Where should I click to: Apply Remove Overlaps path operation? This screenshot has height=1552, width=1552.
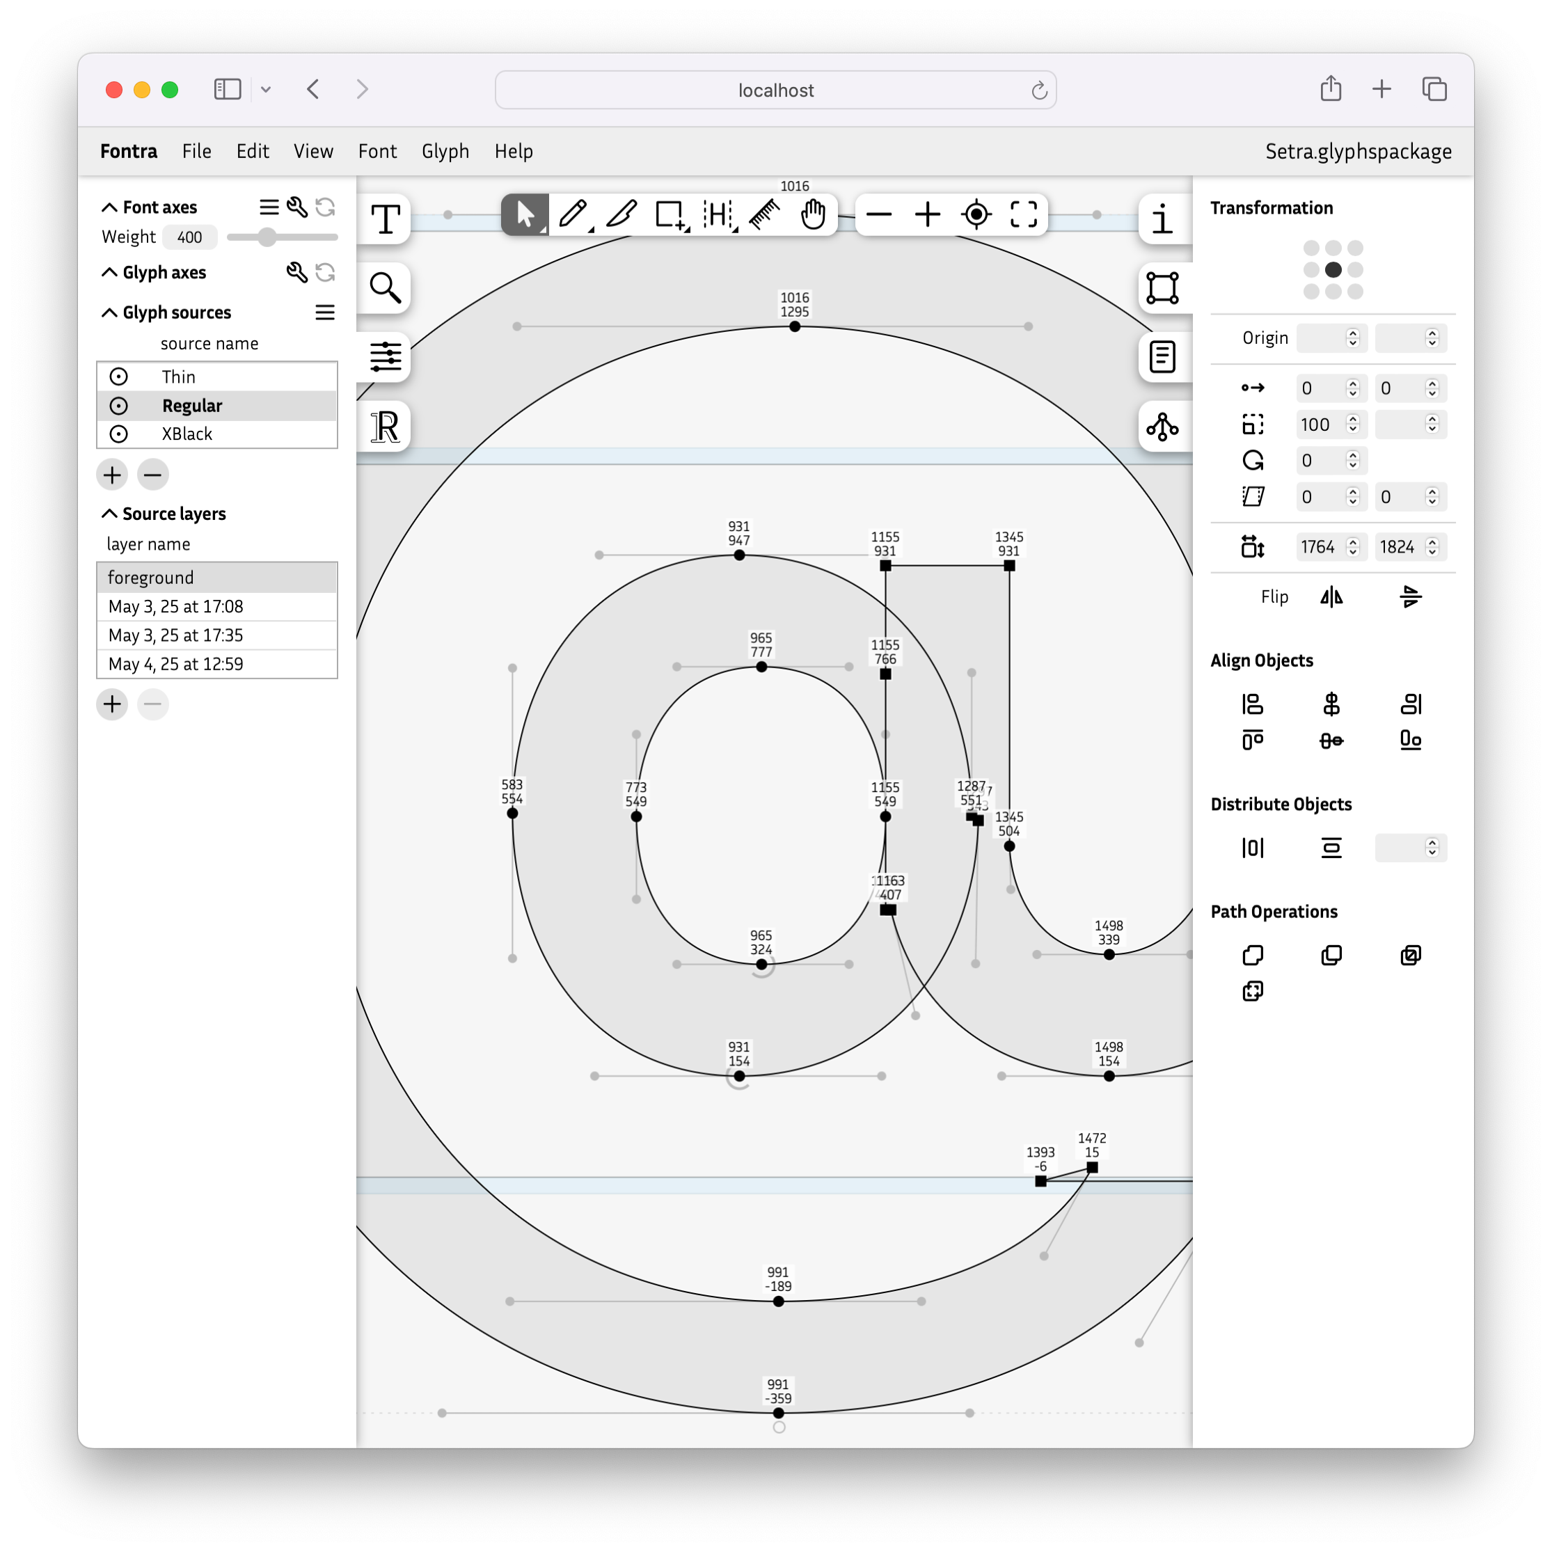coord(1252,955)
